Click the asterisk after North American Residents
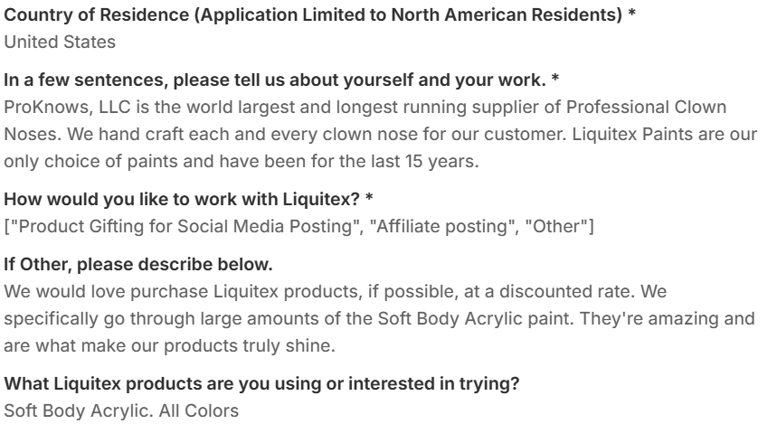Viewport: 777px width, 424px height. click(630, 15)
